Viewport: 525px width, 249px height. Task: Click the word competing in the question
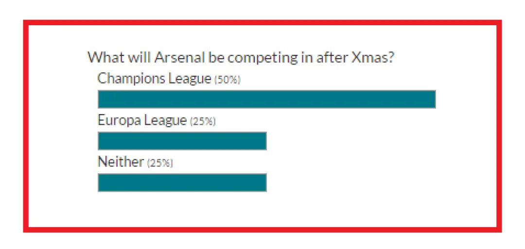262,59
